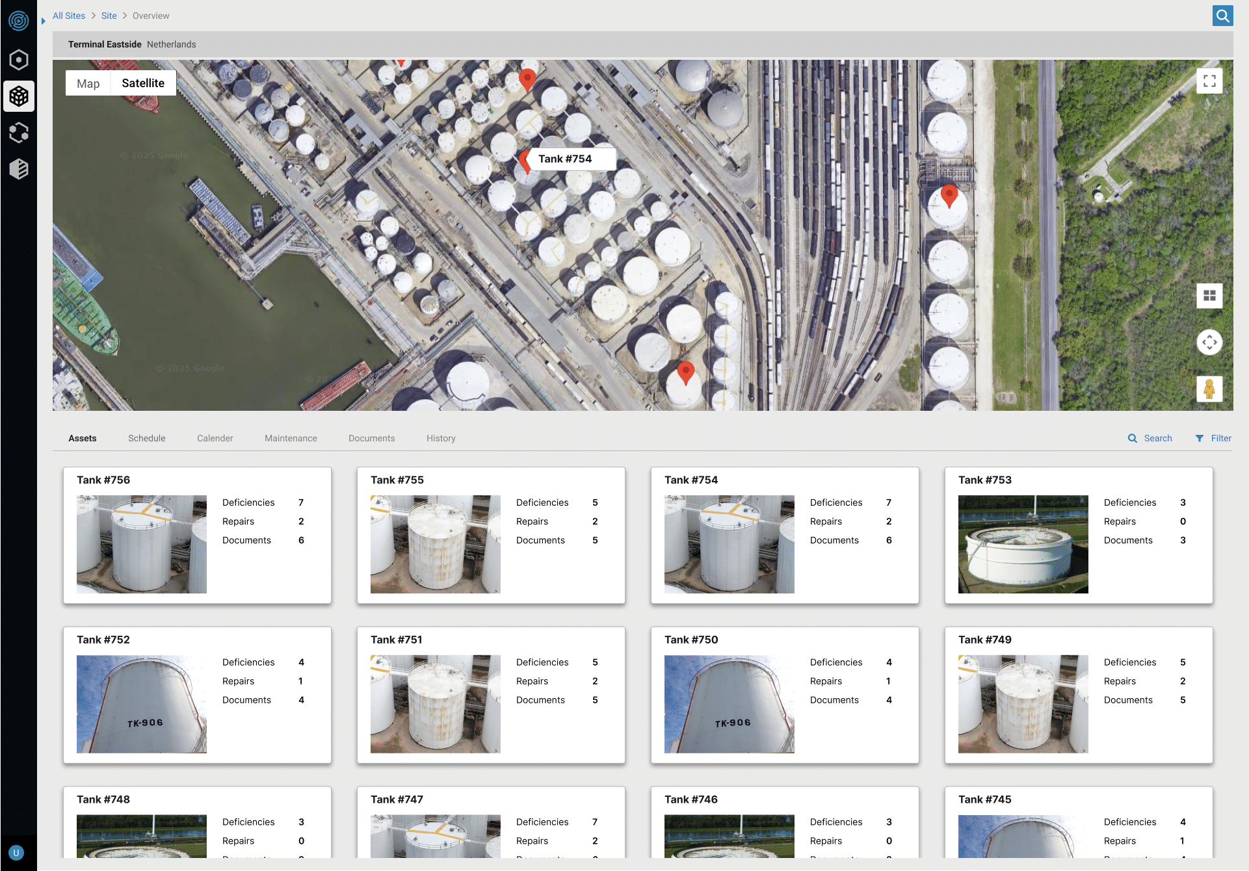Click red map pin on right tank column
1249x871 pixels.
pos(949,196)
